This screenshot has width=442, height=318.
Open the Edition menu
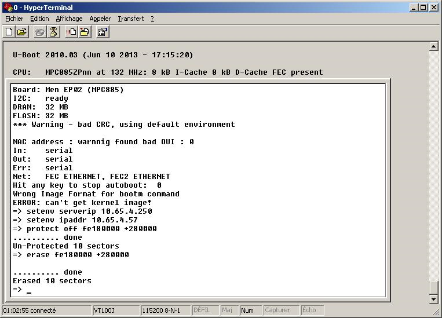coord(39,19)
